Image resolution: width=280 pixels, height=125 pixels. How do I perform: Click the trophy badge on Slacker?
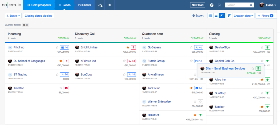(x=267, y=107)
